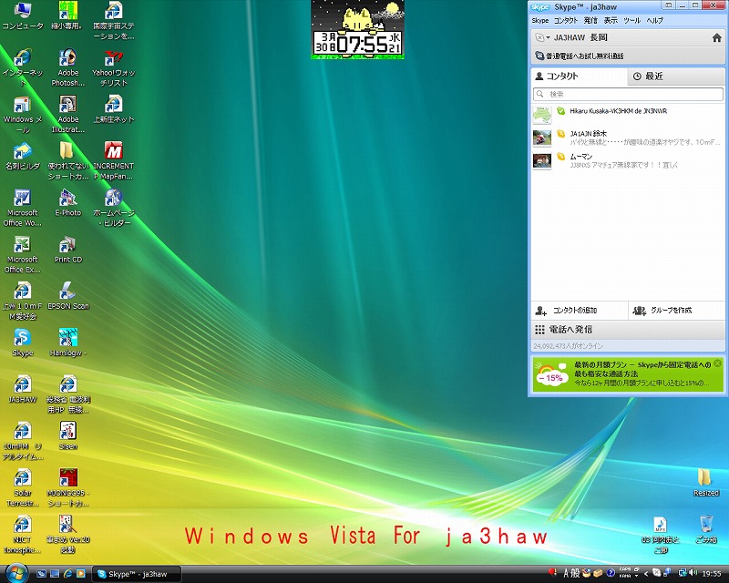729x583 pixels.
Task: Select the EPSON Scan desktop icon
Action: [x=67, y=296]
